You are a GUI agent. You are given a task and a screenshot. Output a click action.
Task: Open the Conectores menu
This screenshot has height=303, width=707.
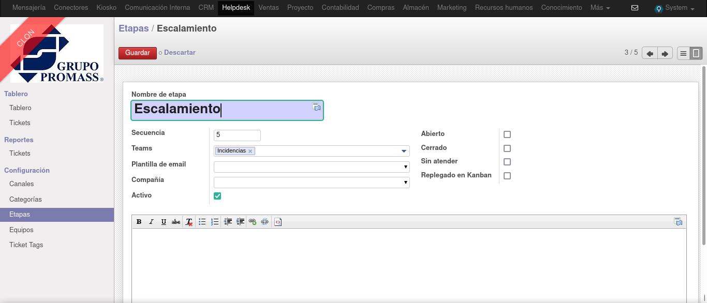coord(71,8)
